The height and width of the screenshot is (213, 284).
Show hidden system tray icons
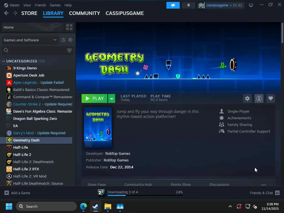pos(230,206)
